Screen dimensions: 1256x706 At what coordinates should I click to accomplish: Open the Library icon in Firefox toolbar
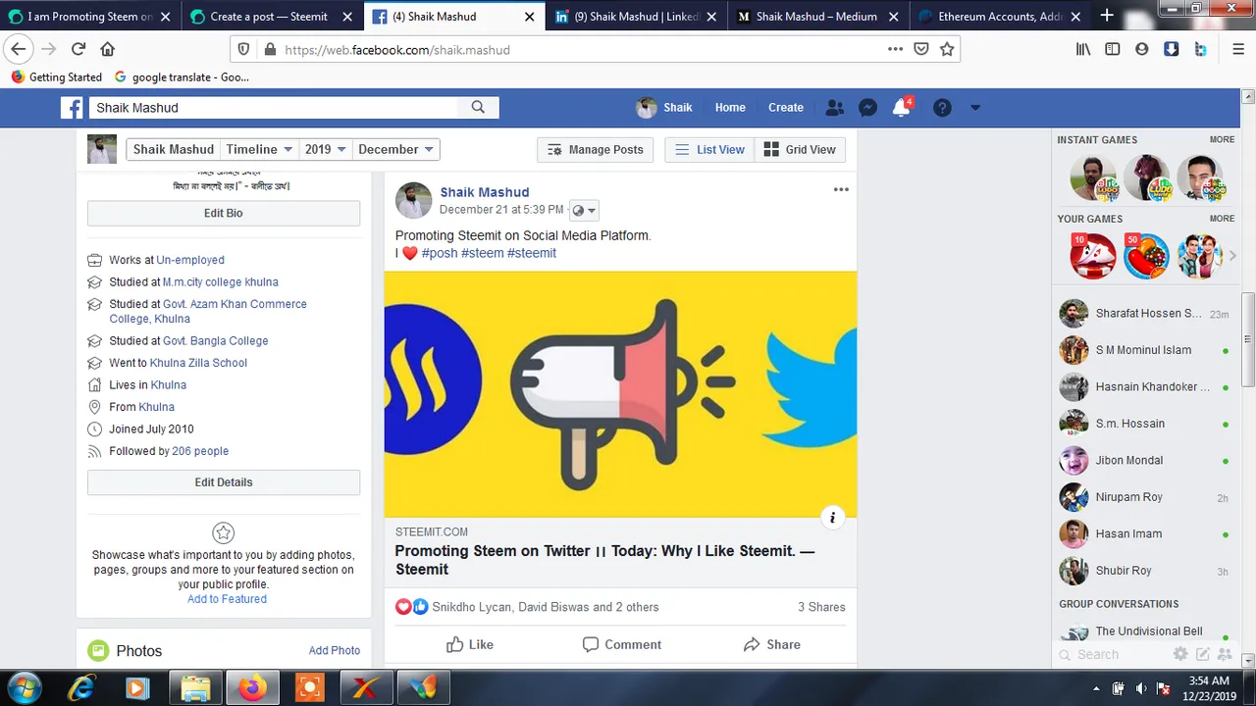(1083, 49)
